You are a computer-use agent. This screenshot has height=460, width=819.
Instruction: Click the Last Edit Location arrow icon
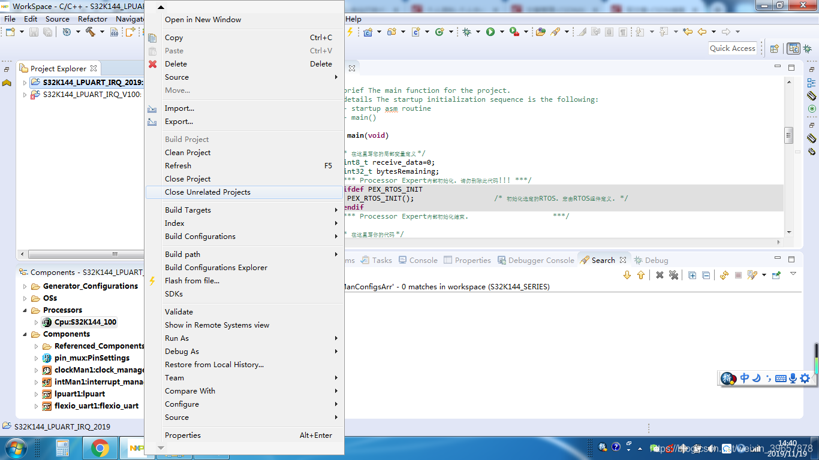pyautogui.click(x=687, y=32)
